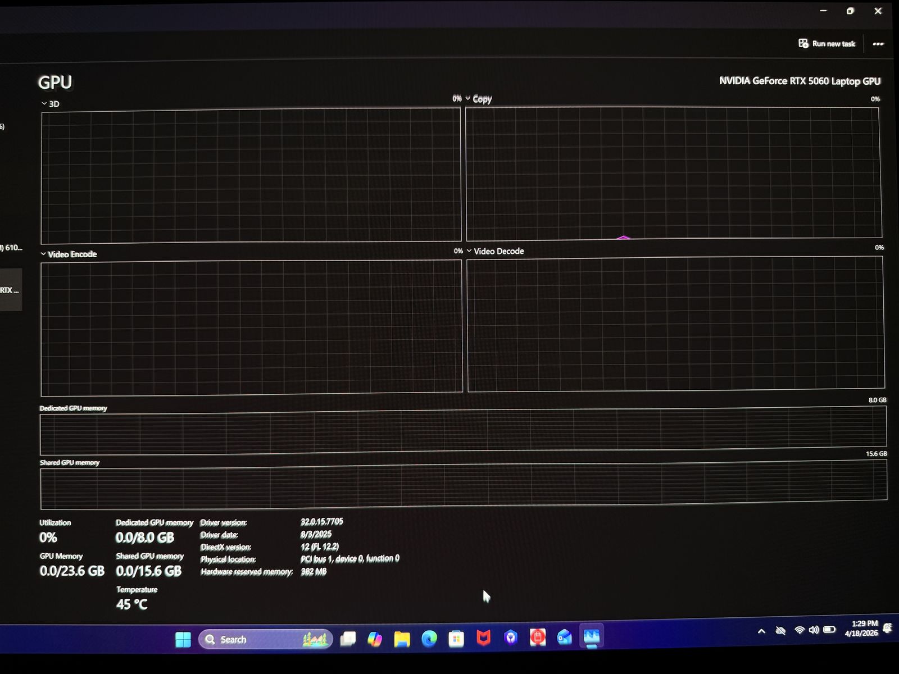Open McAfee from the taskbar
This screenshot has height=674, width=899.
point(483,637)
